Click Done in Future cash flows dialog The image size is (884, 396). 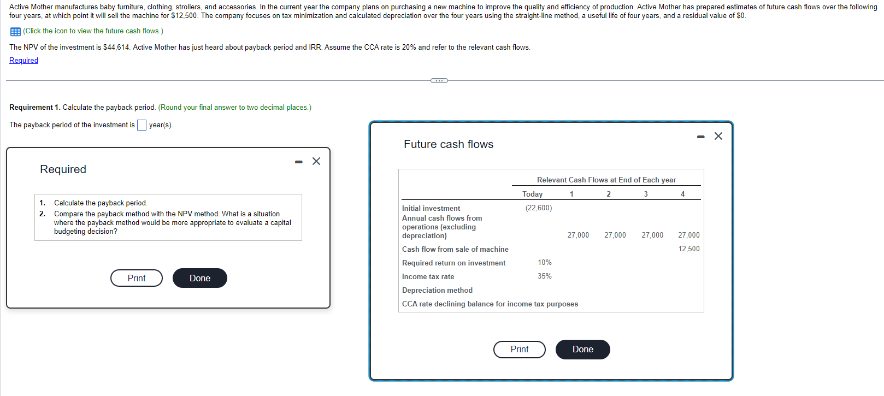click(583, 350)
